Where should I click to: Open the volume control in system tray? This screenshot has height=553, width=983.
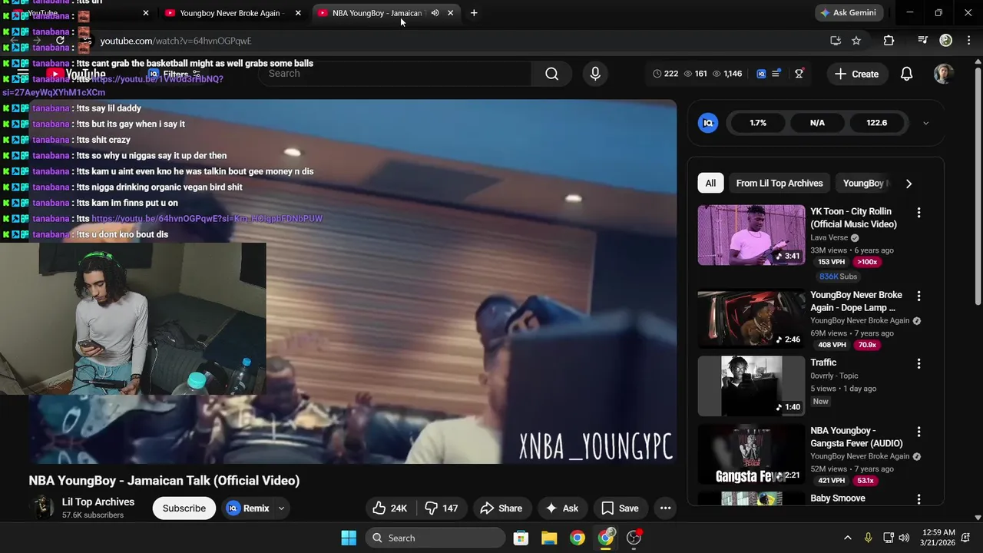(904, 538)
